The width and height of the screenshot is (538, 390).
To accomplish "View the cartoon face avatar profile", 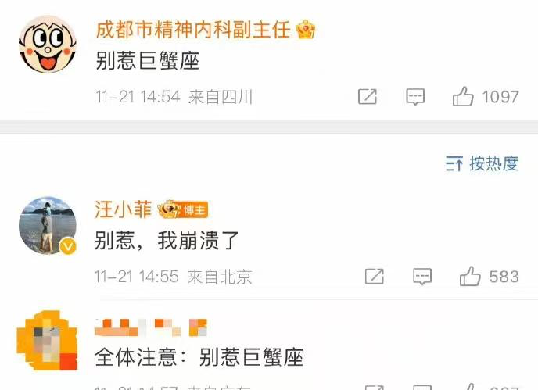I will click(48, 44).
